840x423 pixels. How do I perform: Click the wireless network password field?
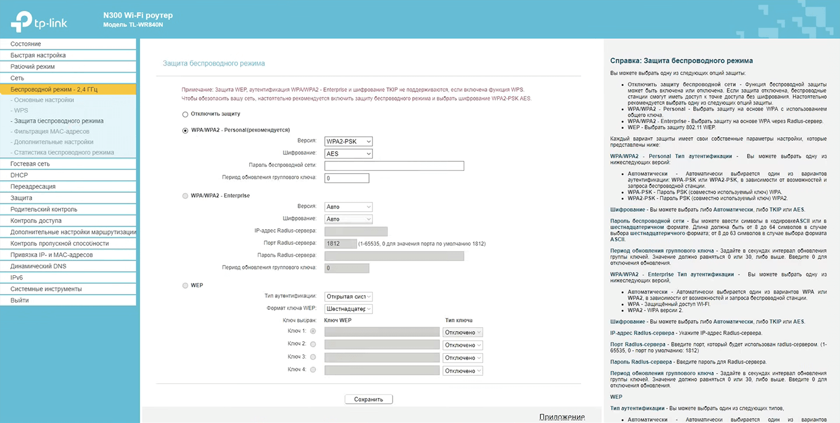[394, 166]
